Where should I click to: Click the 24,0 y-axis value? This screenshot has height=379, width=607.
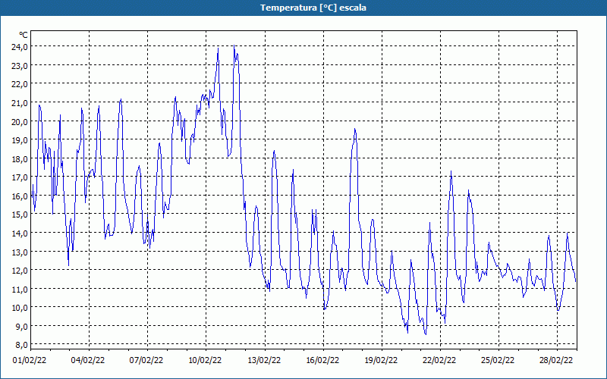20,46
